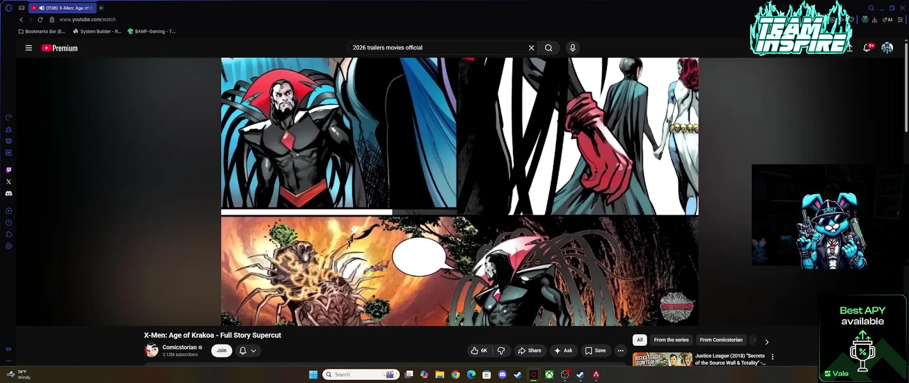Open Comicstorian channel avatar
909x383 pixels.
pos(151,351)
